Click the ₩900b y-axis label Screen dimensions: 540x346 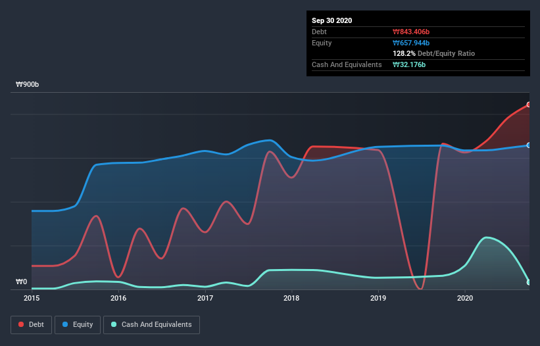click(27, 85)
